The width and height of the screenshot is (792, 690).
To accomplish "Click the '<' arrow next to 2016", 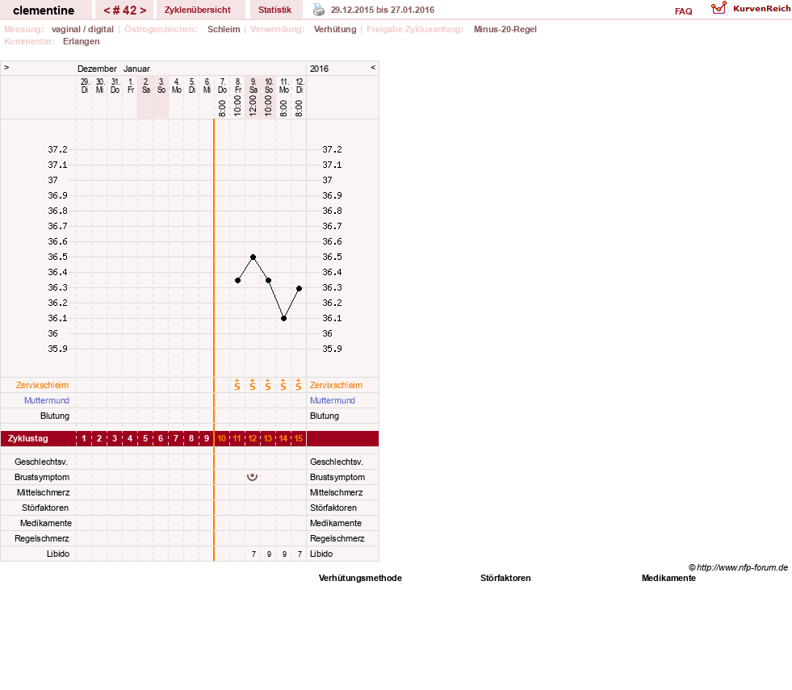I will click(x=373, y=67).
